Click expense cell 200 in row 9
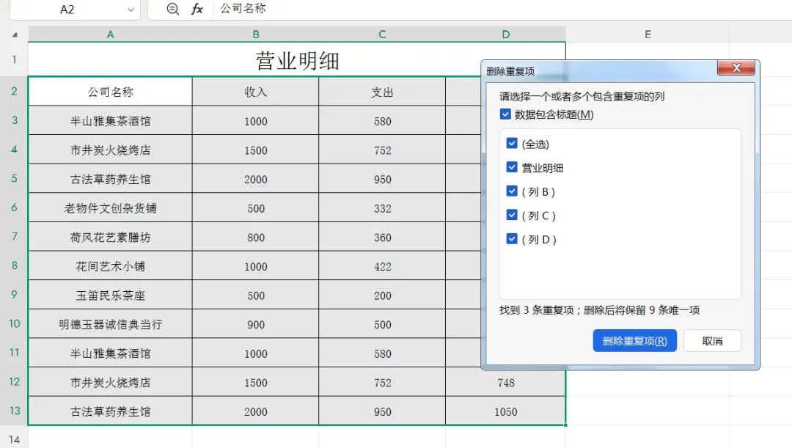The image size is (792, 448). point(382,295)
